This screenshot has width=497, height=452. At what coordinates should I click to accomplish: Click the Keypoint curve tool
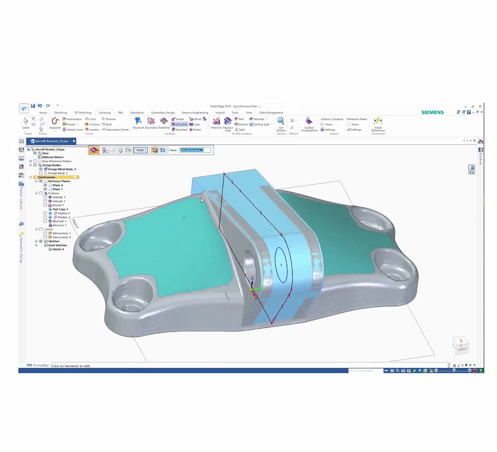click(55, 122)
